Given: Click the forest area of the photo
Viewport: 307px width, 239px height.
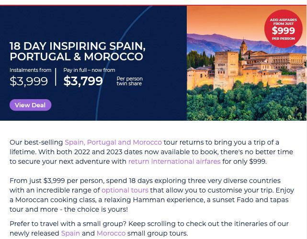Looking at the screenshot, I should click(247, 104).
